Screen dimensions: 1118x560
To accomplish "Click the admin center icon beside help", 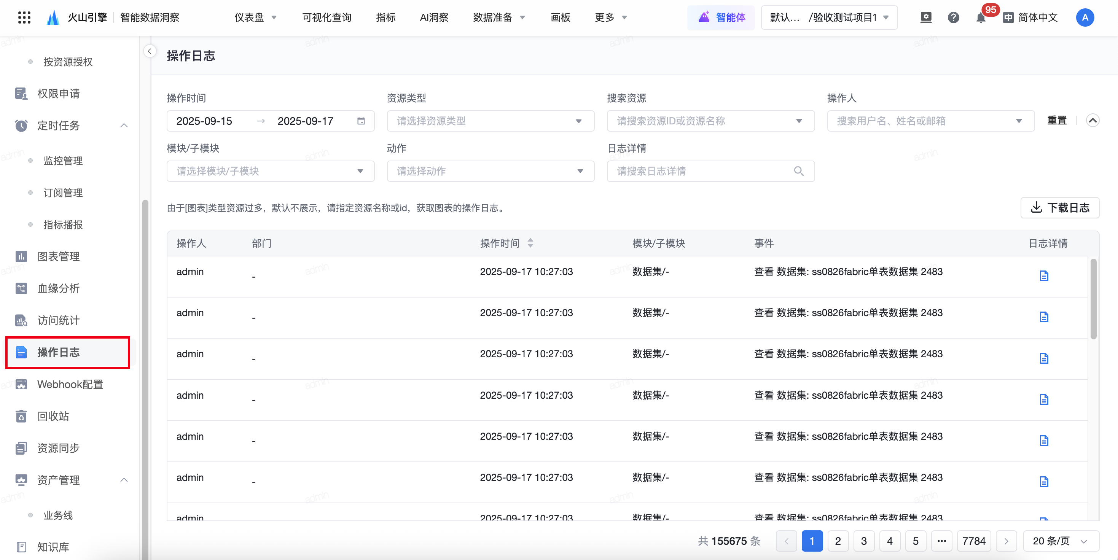I will click(x=926, y=17).
